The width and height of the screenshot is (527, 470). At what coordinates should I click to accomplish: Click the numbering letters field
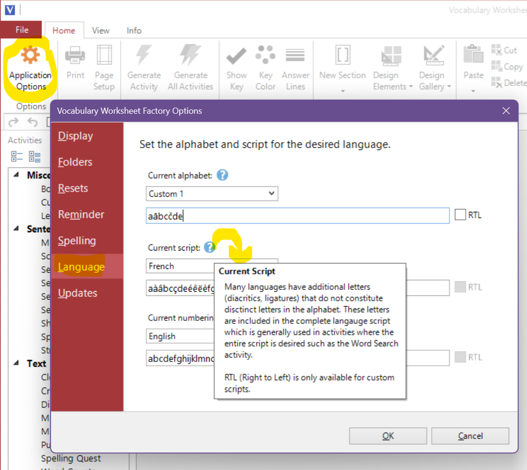point(180,358)
